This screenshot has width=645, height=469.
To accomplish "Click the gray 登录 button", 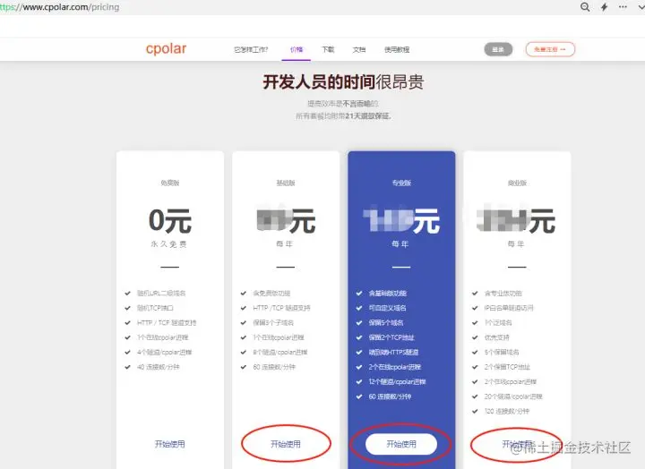I will [x=498, y=49].
